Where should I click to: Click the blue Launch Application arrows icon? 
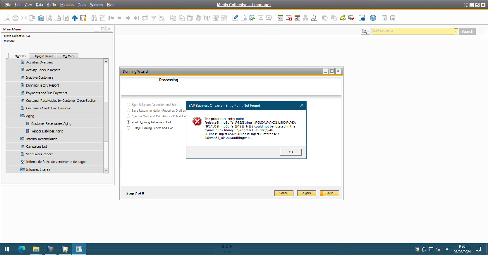click(75, 18)
